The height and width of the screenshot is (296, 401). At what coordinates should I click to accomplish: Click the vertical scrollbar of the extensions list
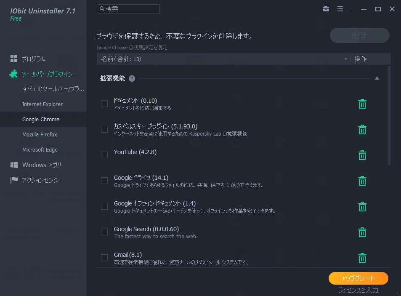pos(389,116)
